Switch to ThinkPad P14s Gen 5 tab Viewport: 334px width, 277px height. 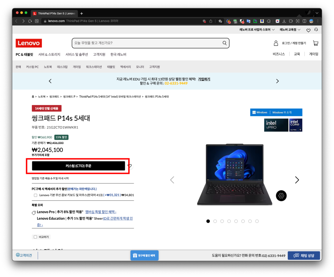click(55, 13)
